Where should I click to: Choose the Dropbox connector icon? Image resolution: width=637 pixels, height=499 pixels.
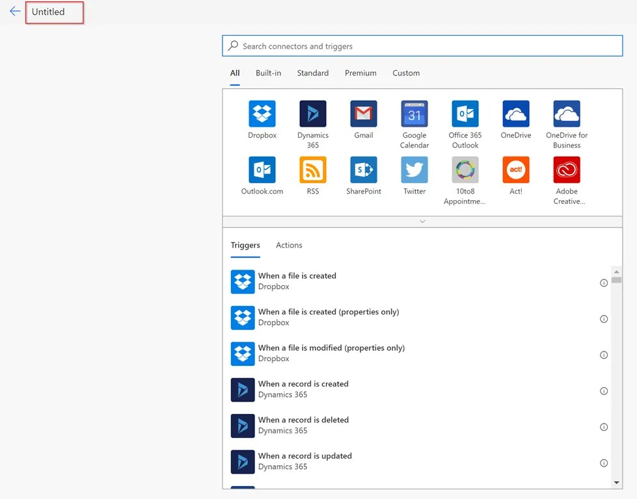[262, 114]
